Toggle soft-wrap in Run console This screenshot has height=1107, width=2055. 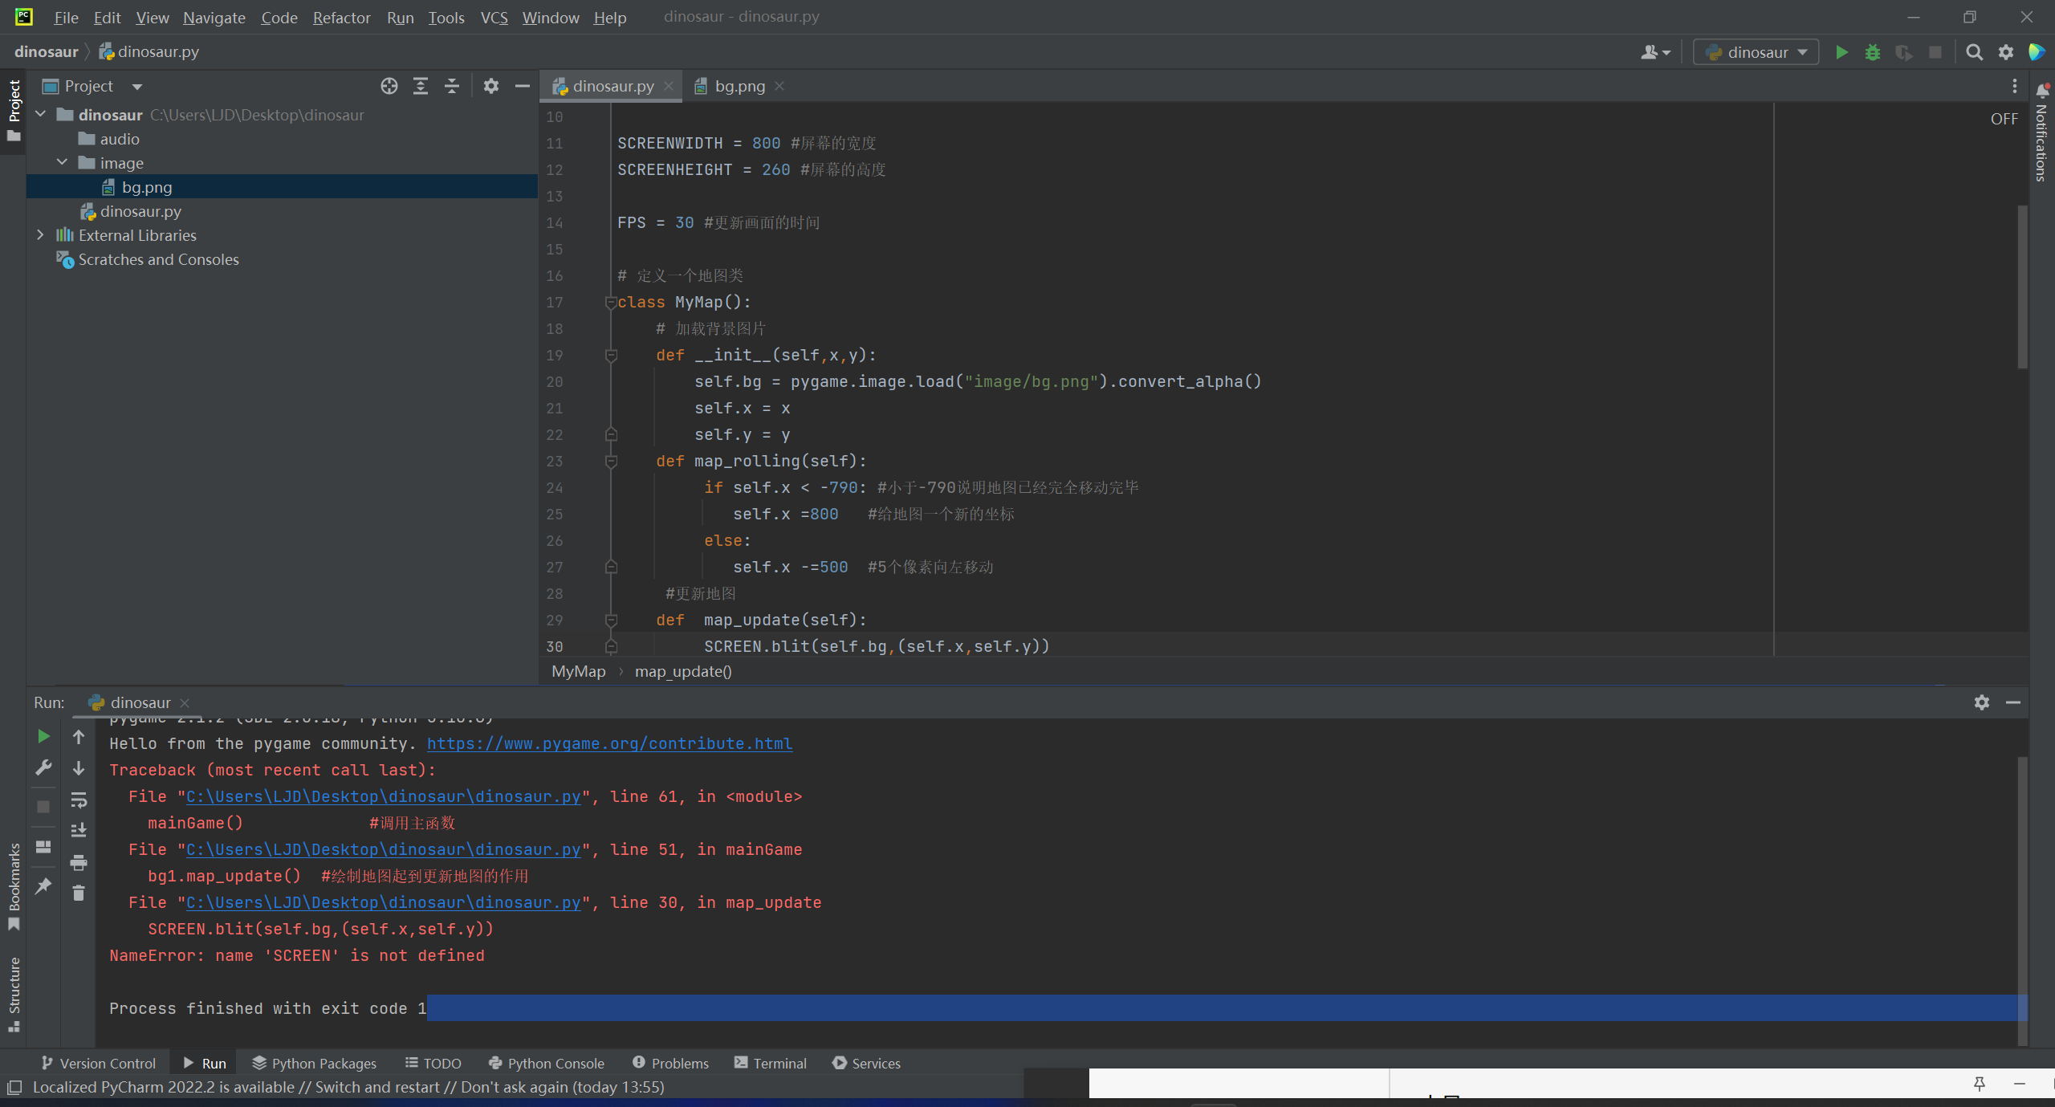pyautogui.click(x=79, y=800)
